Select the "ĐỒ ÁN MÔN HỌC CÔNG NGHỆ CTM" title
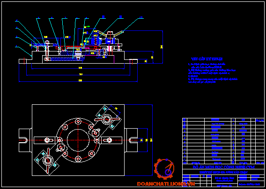This screenshot has width=266, height=189. [224, 167]
